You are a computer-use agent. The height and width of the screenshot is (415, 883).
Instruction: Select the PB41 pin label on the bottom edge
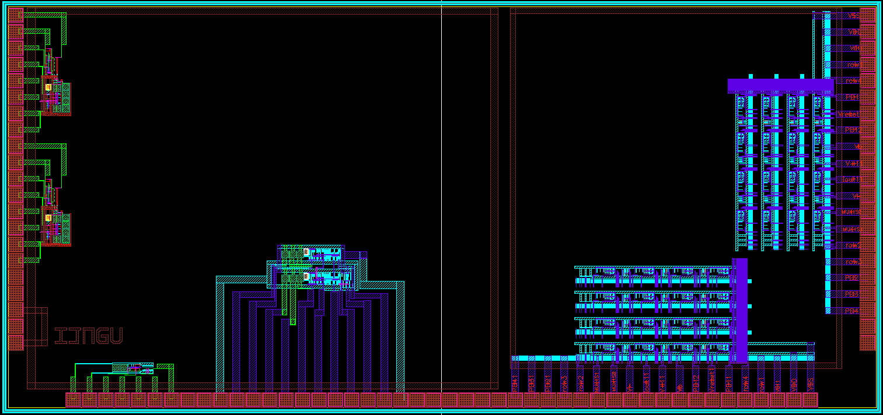(515, 384)
